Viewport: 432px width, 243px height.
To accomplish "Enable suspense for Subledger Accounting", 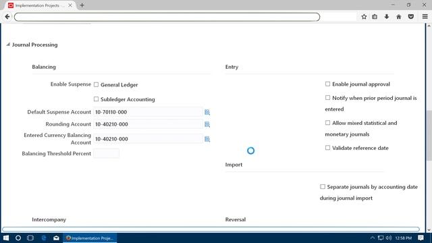I will click(96, 99).
